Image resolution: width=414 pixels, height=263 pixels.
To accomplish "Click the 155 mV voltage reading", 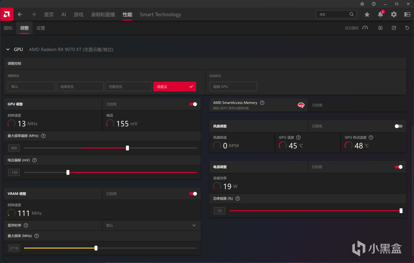I will pyautogui.click(x=127, y=124).
